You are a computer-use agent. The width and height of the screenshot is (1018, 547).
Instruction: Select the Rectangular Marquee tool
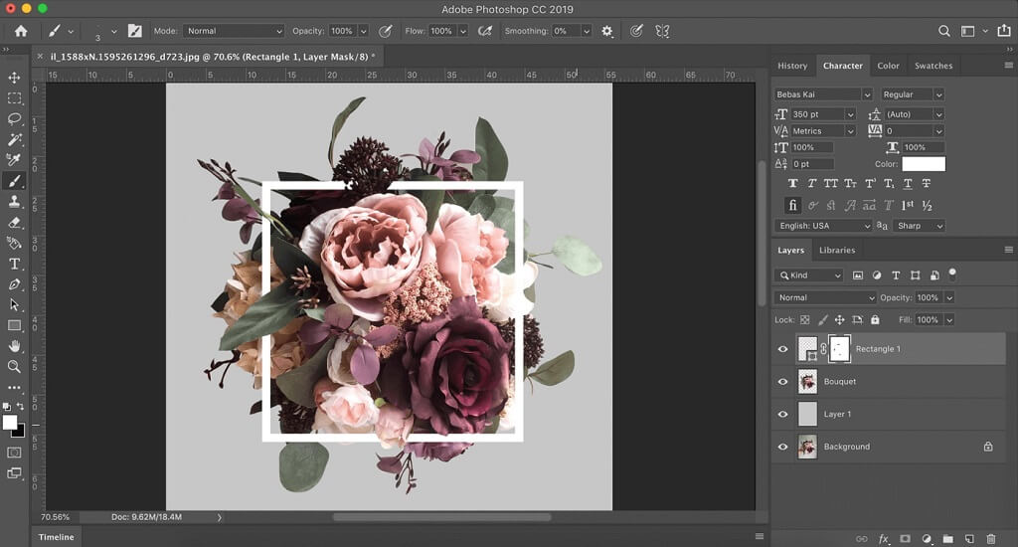pyautogui.click(x=14, y=98)
